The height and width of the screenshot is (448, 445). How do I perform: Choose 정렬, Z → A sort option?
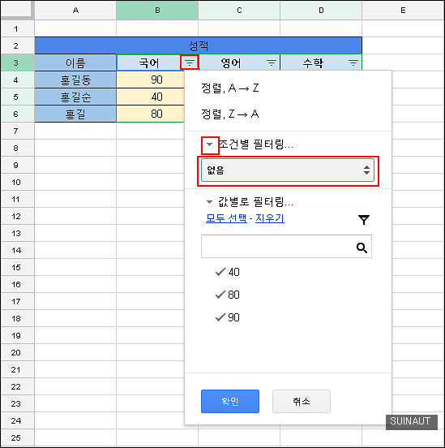[230, 114]
